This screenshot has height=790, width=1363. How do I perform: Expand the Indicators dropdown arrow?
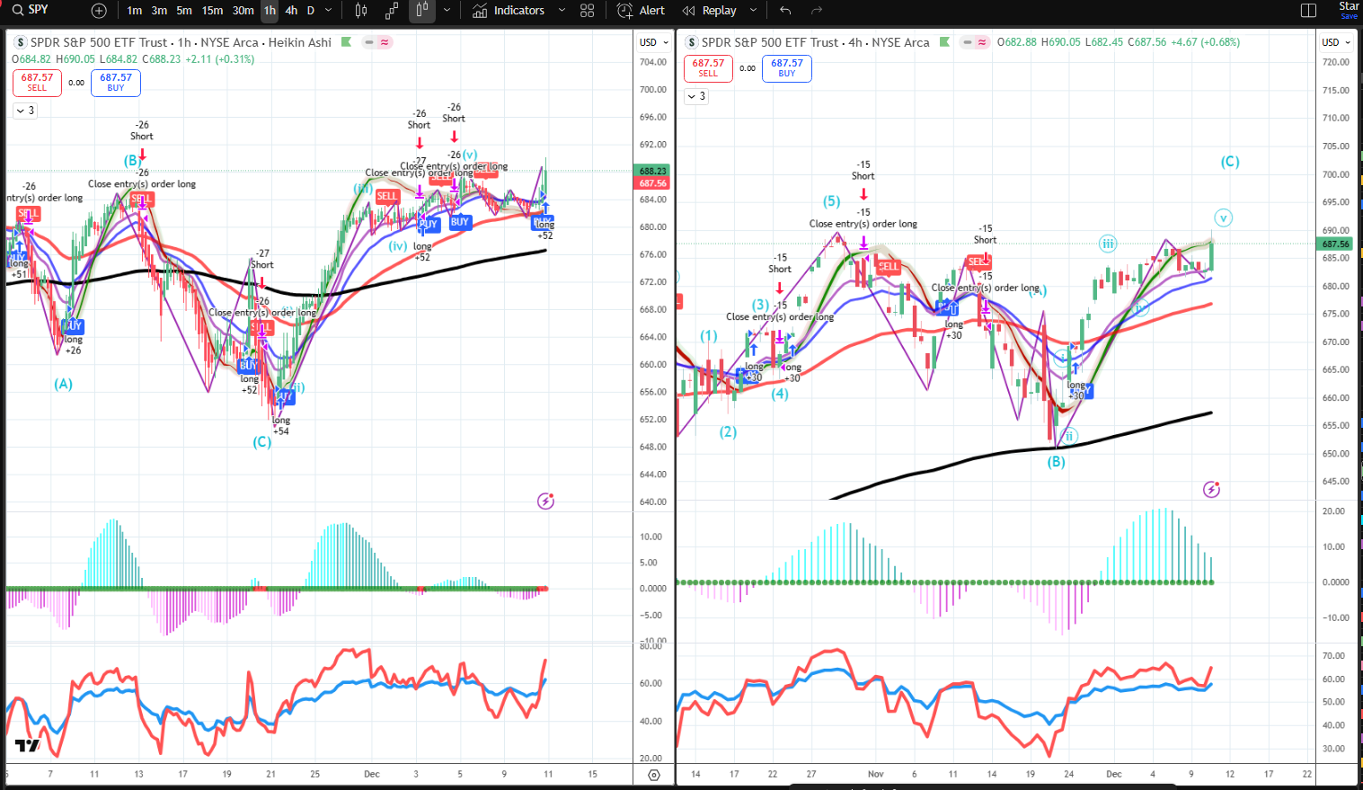562,11
